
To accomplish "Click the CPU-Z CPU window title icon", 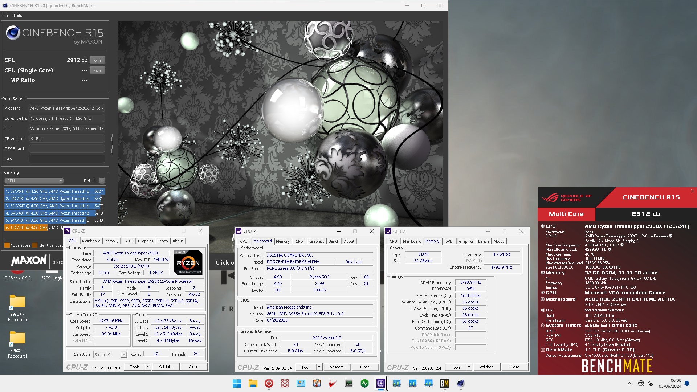I will pyautogui.click(x=67, y=231).
